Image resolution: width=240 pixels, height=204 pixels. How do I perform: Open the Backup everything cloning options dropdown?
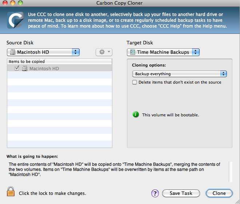tap(179, 74)
